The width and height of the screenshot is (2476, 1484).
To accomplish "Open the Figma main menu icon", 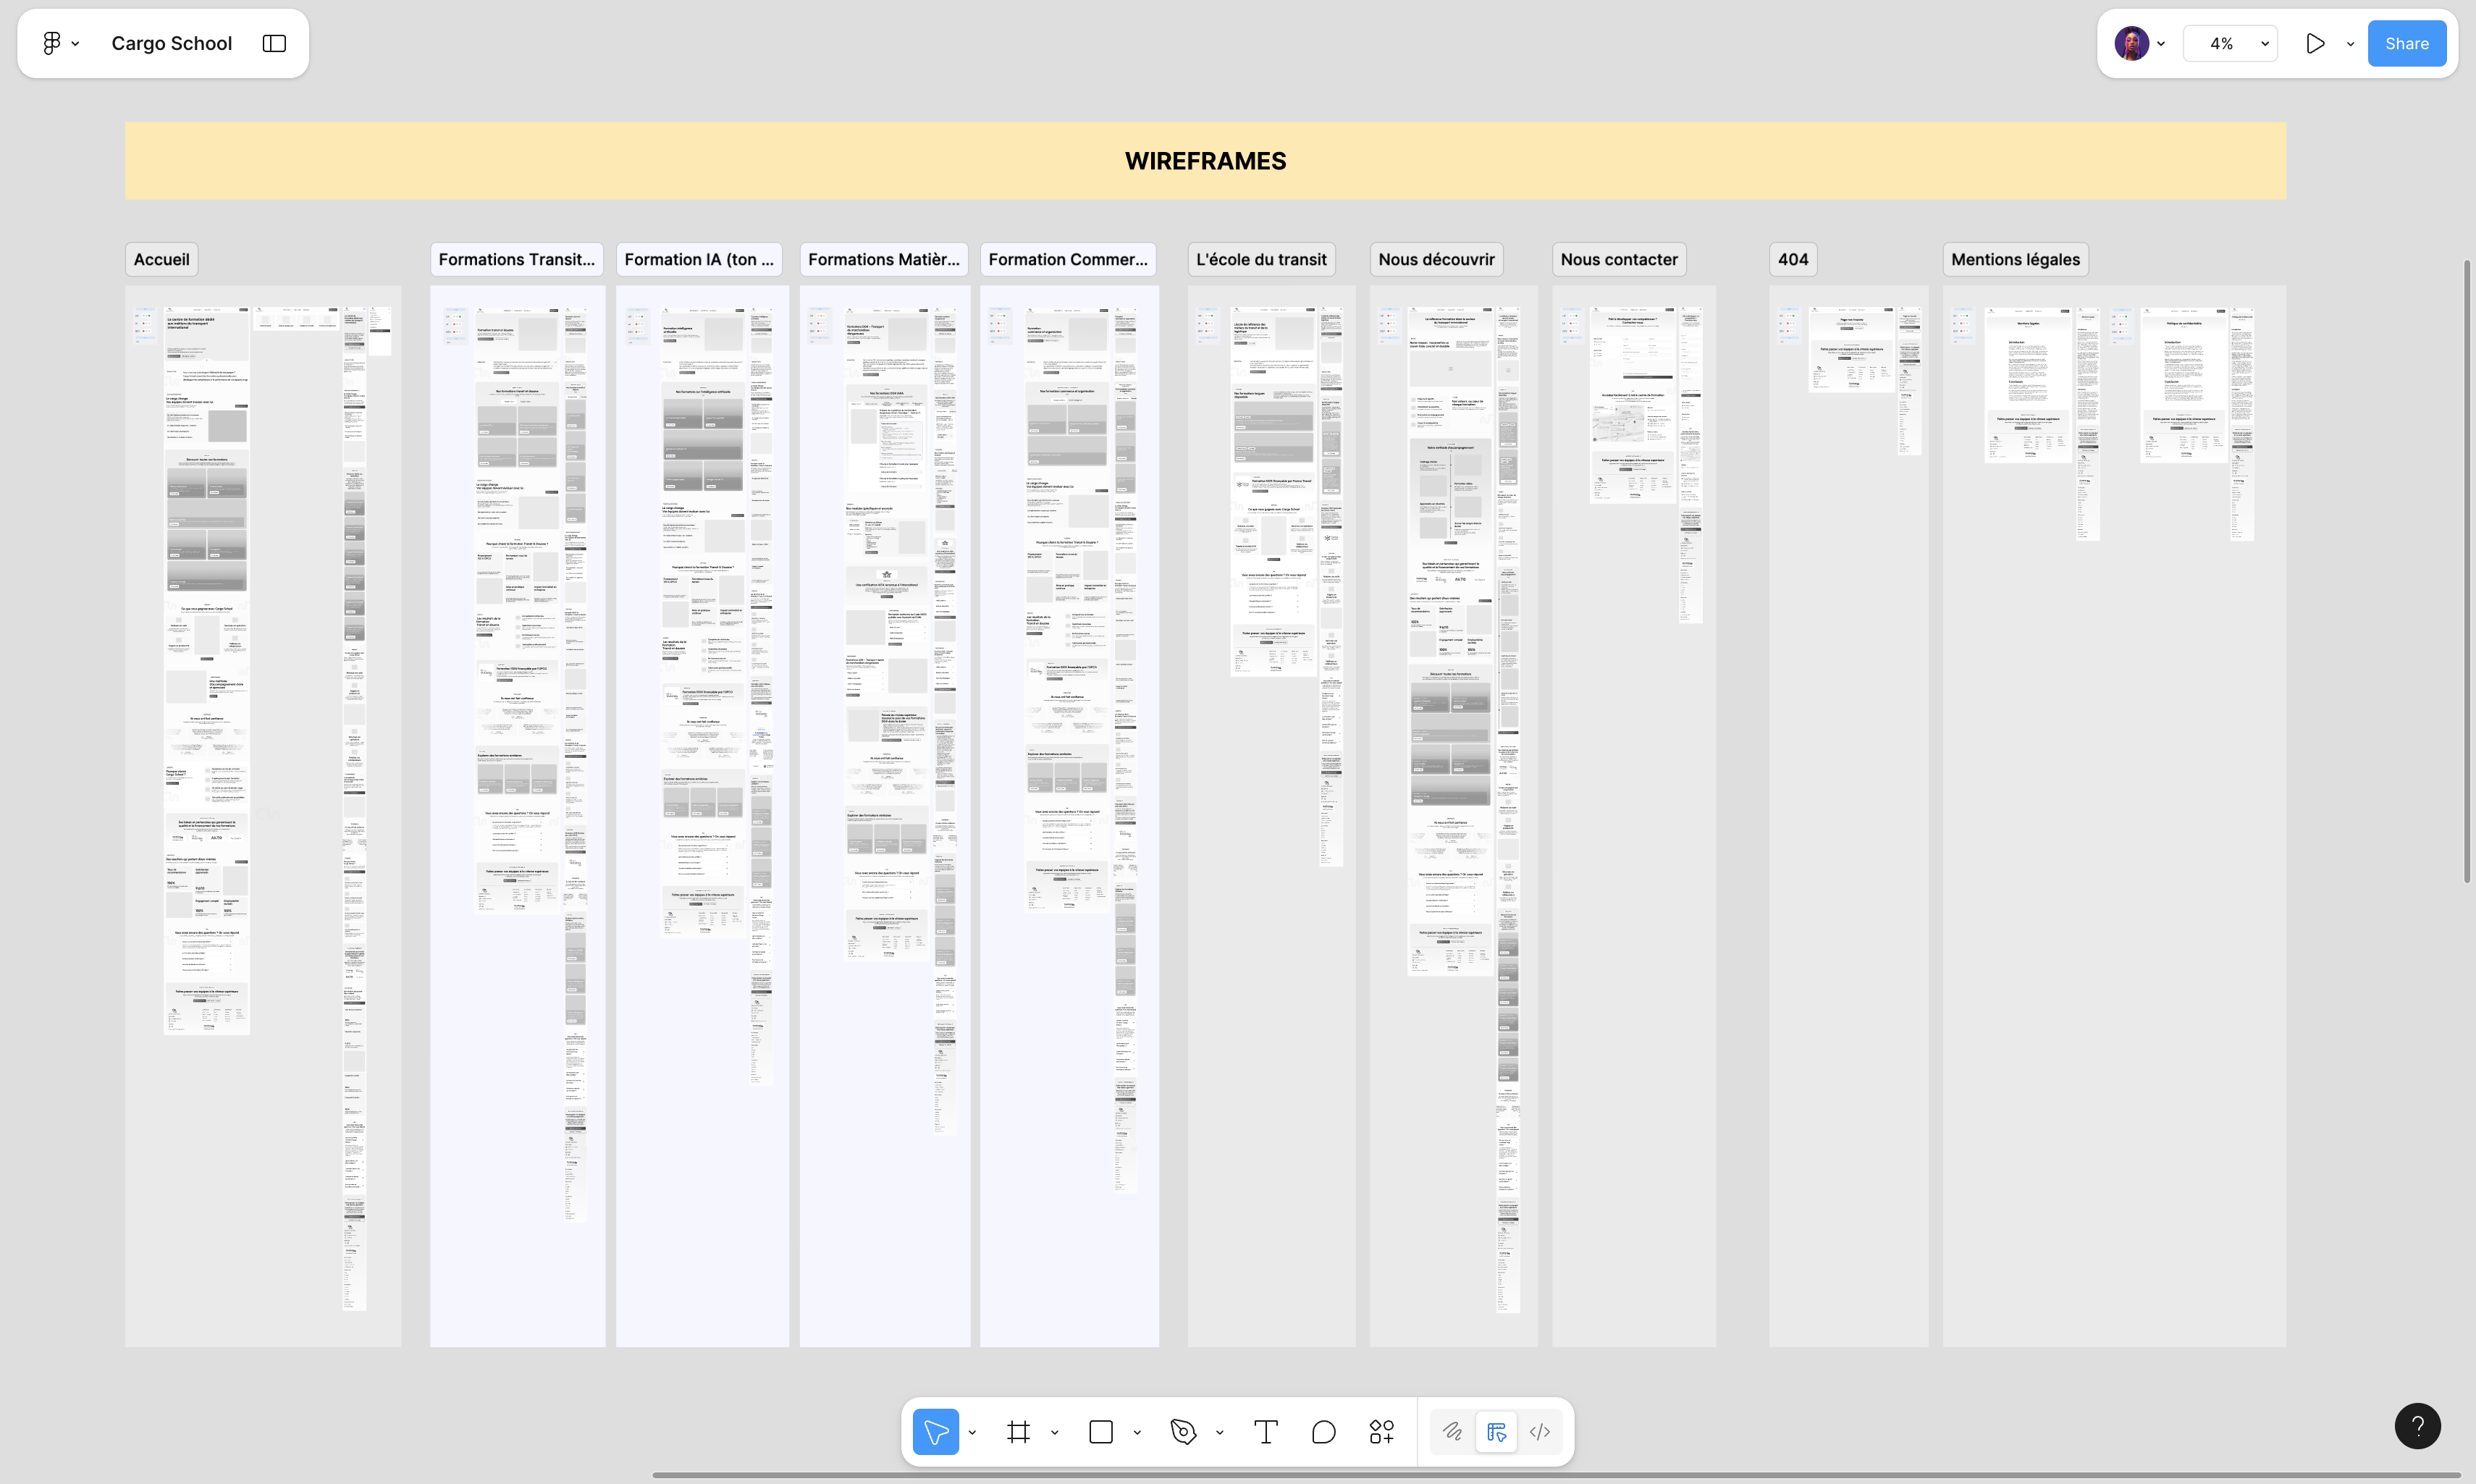I will [52, 43].
